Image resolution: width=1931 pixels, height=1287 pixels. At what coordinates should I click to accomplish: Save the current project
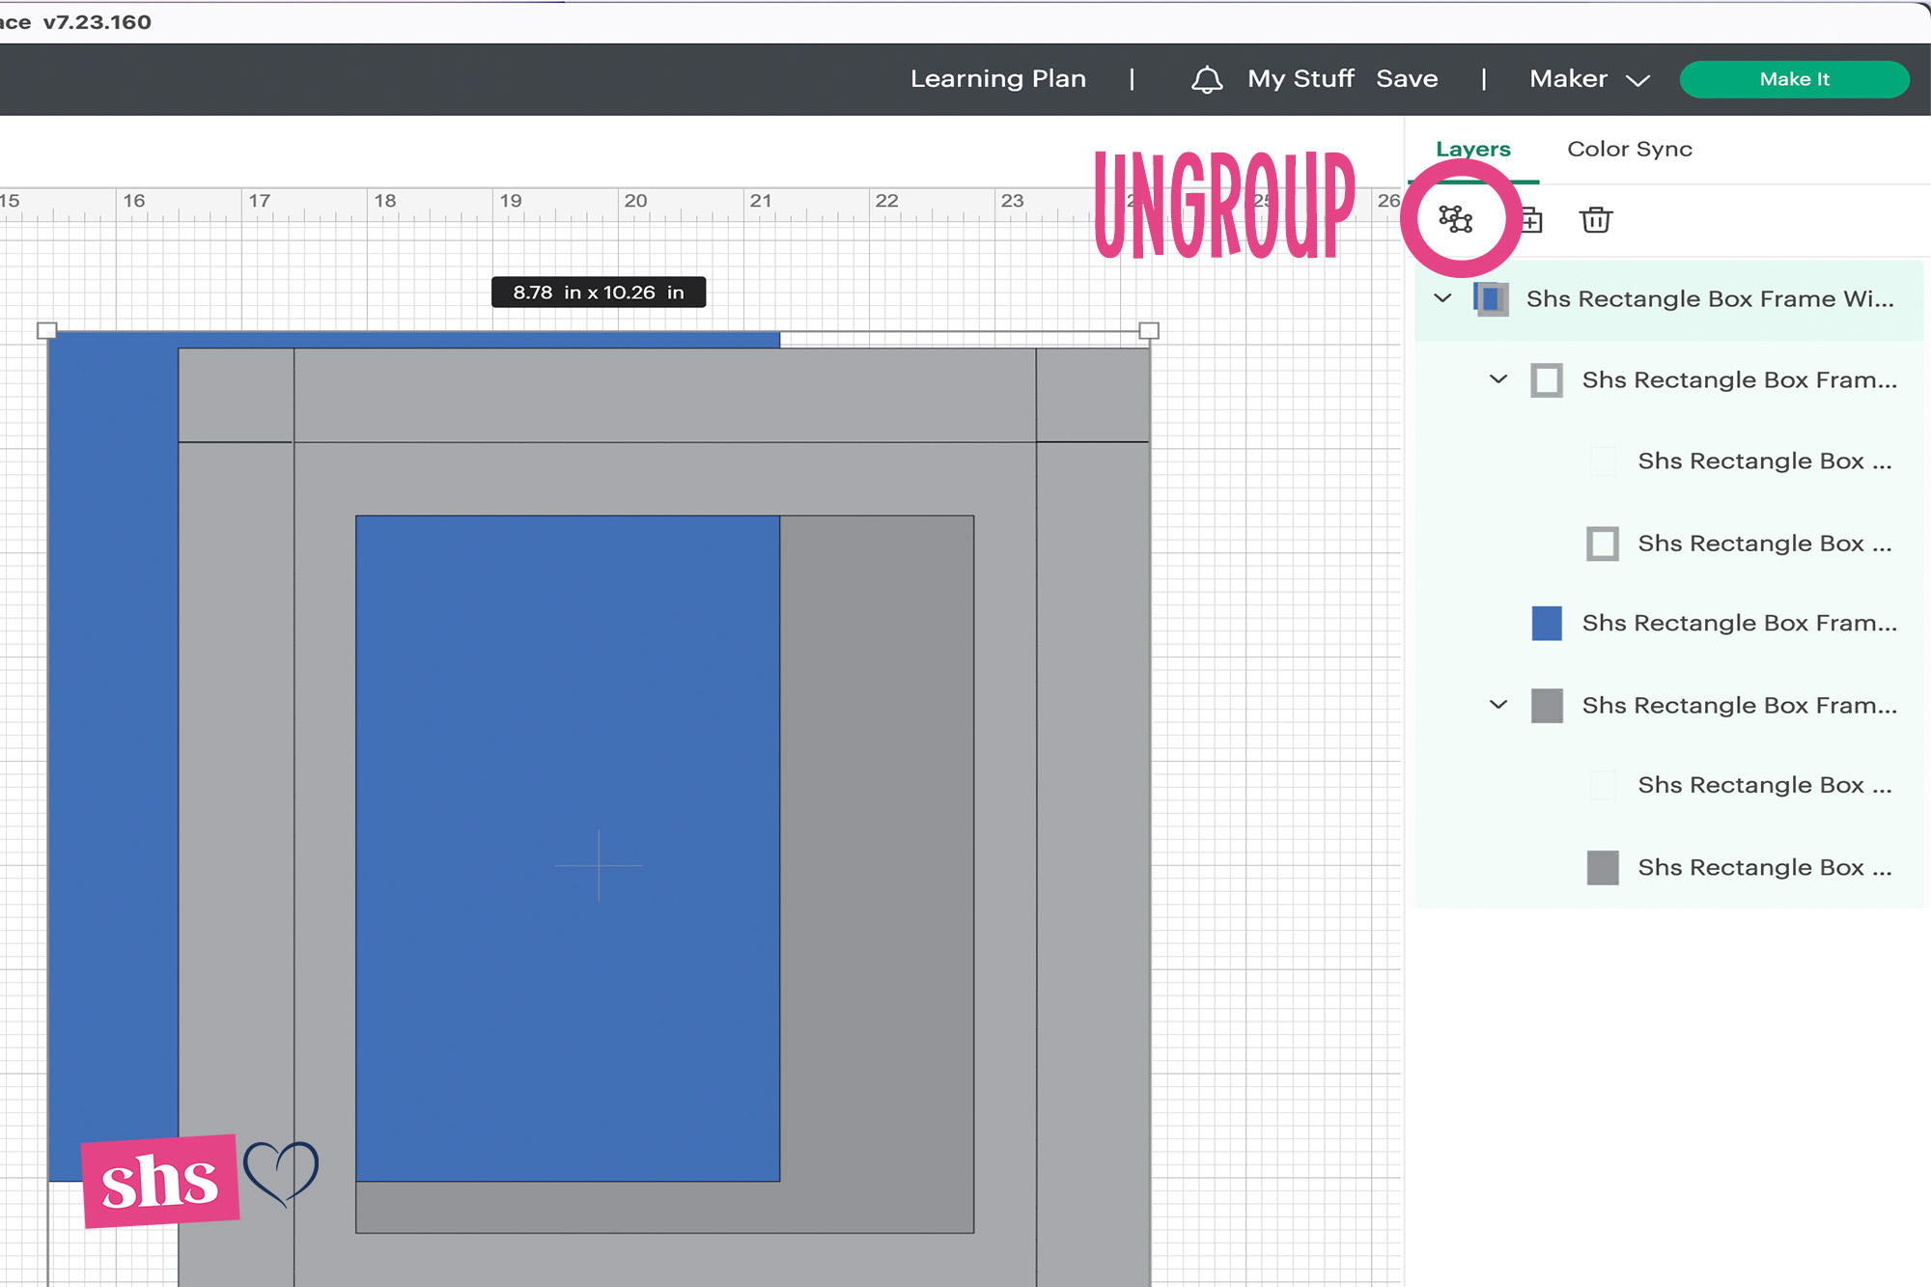point(1407,79)
